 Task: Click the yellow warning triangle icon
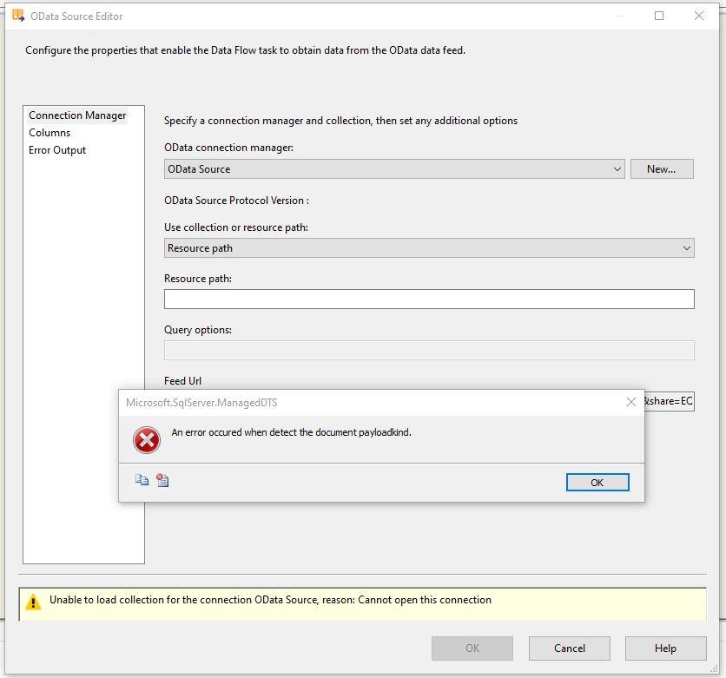tap(33, 602)
